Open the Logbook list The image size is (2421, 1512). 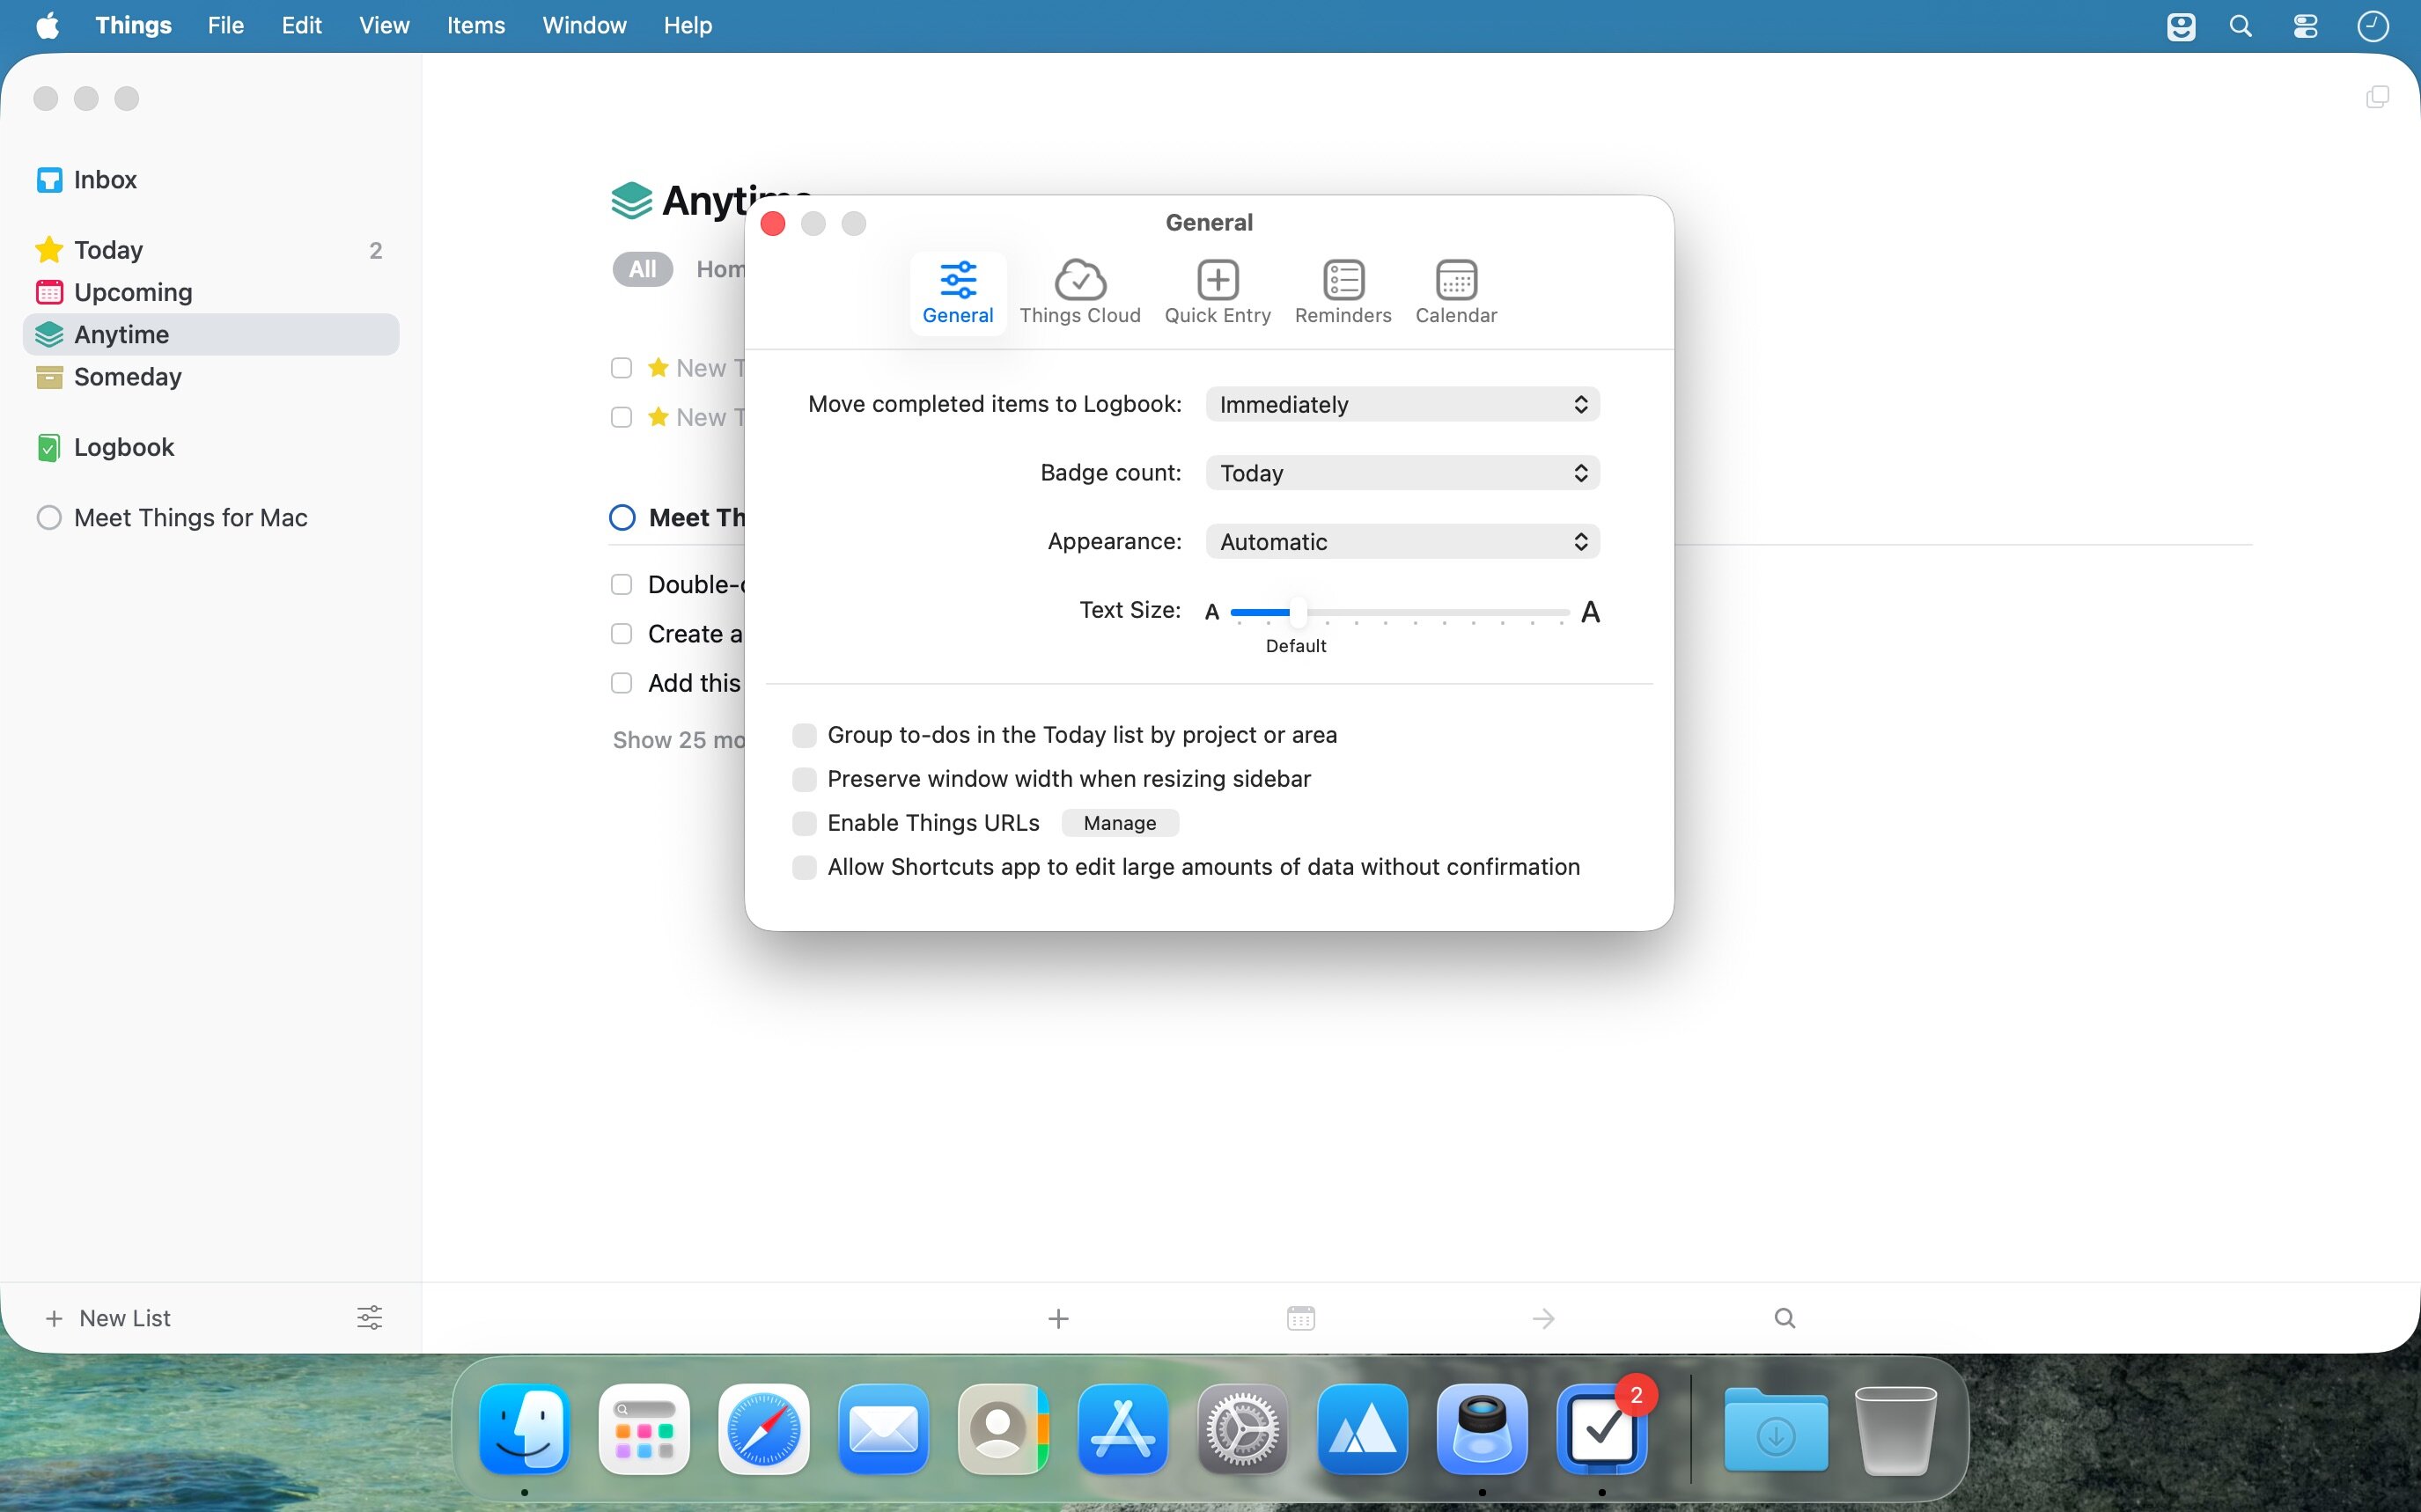pyautogui.click(x=210, y=447)
